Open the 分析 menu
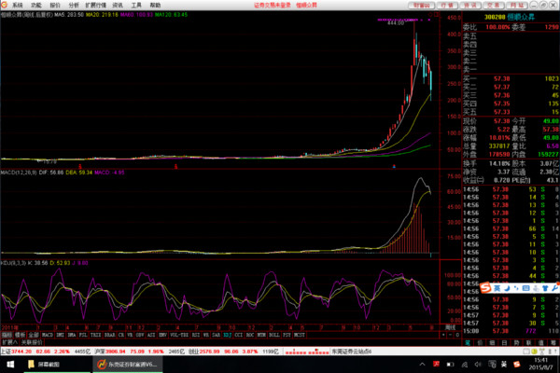 tap(74, 5)
